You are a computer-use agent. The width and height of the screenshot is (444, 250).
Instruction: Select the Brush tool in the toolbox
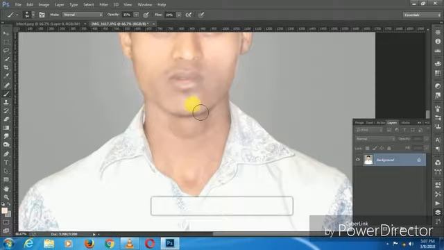(x=6, y=94)
